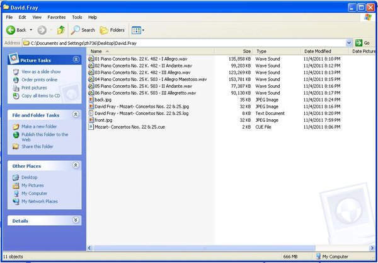Expand the Address bar dropdown arrow
This screenshot has height=263, width=378.
click(x=348, y=43)
